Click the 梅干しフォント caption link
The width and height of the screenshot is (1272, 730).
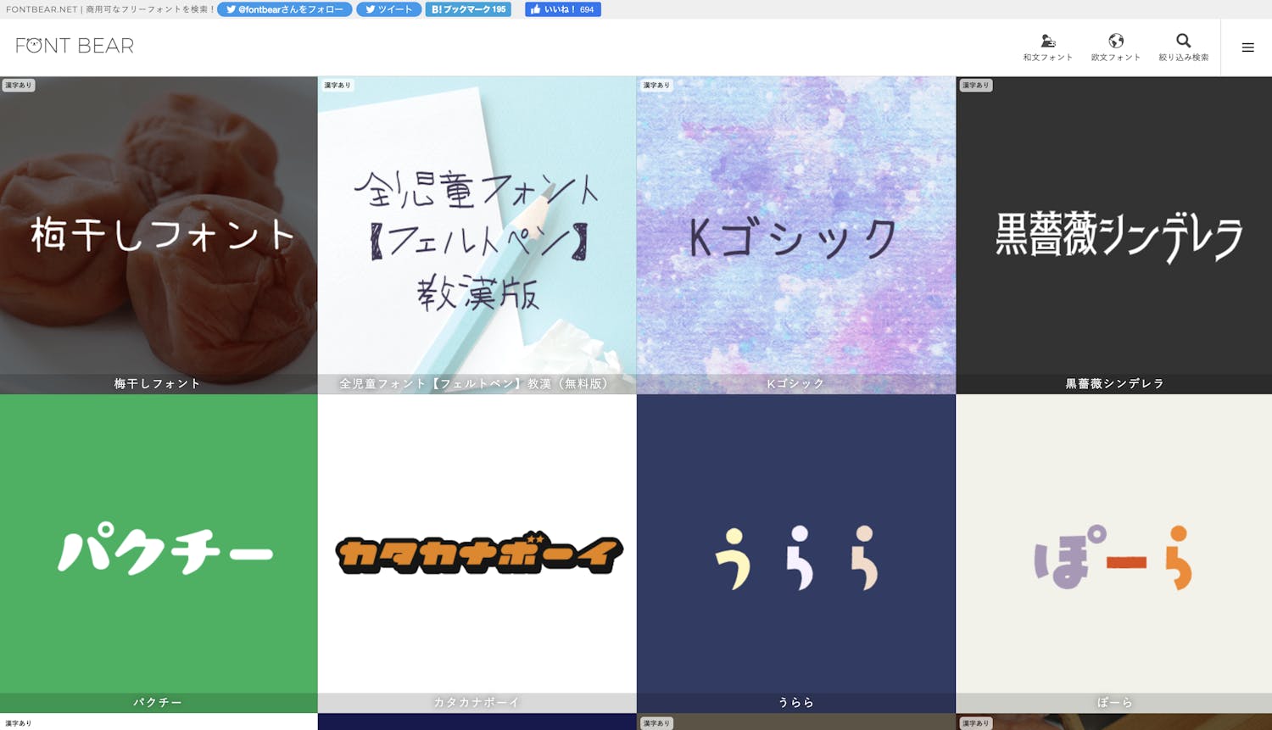coord(158,384)
